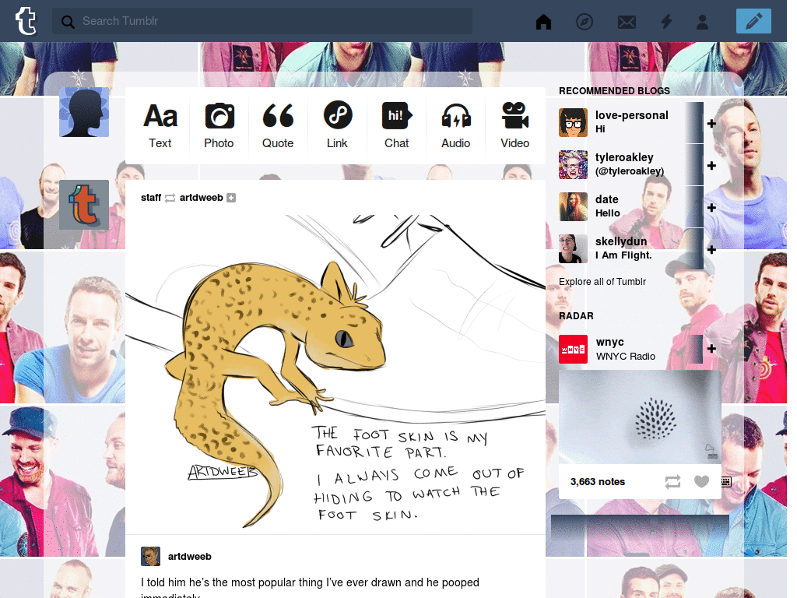
Task: Follow the love-personal blog
Action: pyautogui.click(x=711, y=124)
